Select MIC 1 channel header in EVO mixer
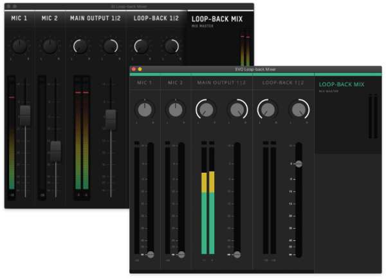Image resolution: width=386 pixels, height=279 pixels. (145, 83)
